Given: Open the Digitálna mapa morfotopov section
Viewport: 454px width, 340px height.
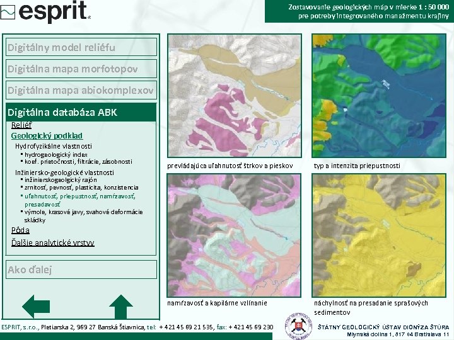Looking at the screenshot, I should [x=81, y=69].
